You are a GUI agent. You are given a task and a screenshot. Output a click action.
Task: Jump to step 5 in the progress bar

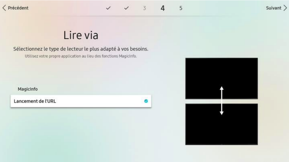tap(181, 8)
